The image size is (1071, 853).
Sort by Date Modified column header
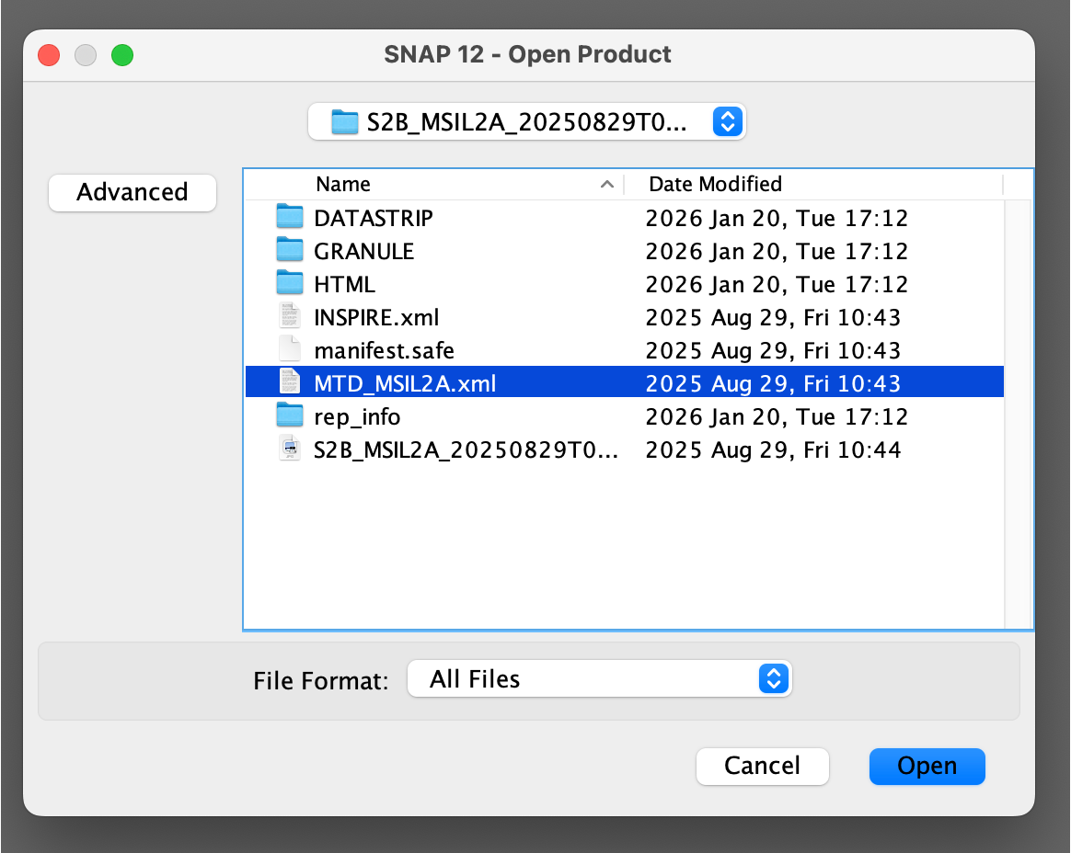point(715,184)
